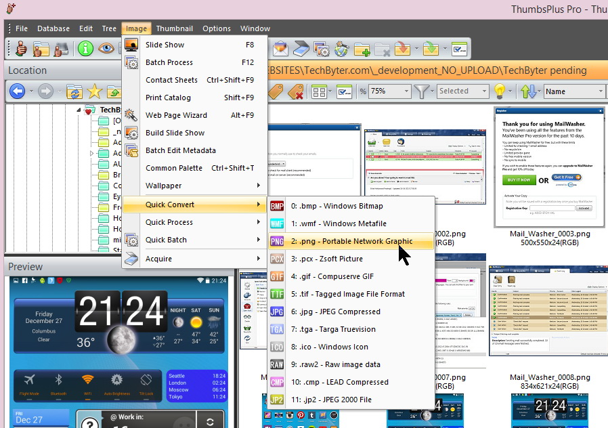Click the remove tag icon with red X
The width and height of the screenshot is (608, 428).
pos(295,92)
